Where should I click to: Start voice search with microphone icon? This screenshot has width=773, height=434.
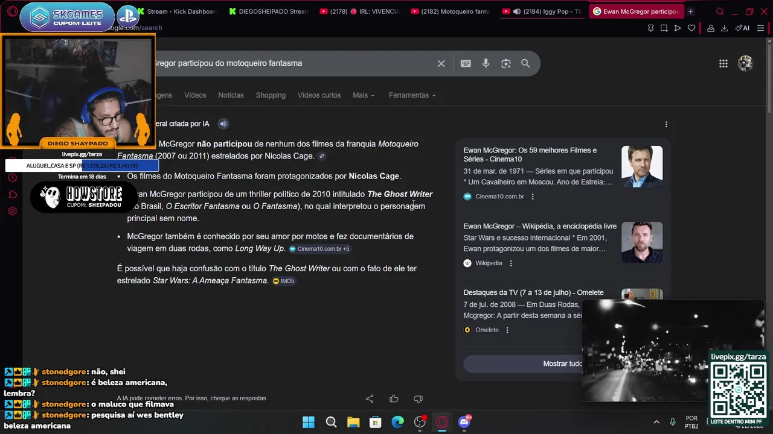pos(486,63)
